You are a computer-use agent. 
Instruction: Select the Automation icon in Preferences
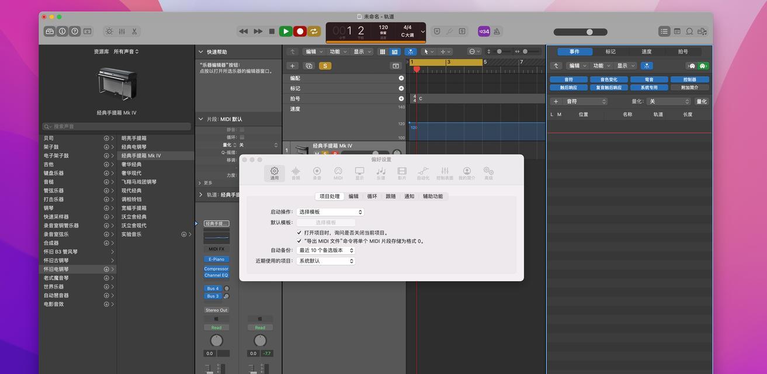(423, 173)
